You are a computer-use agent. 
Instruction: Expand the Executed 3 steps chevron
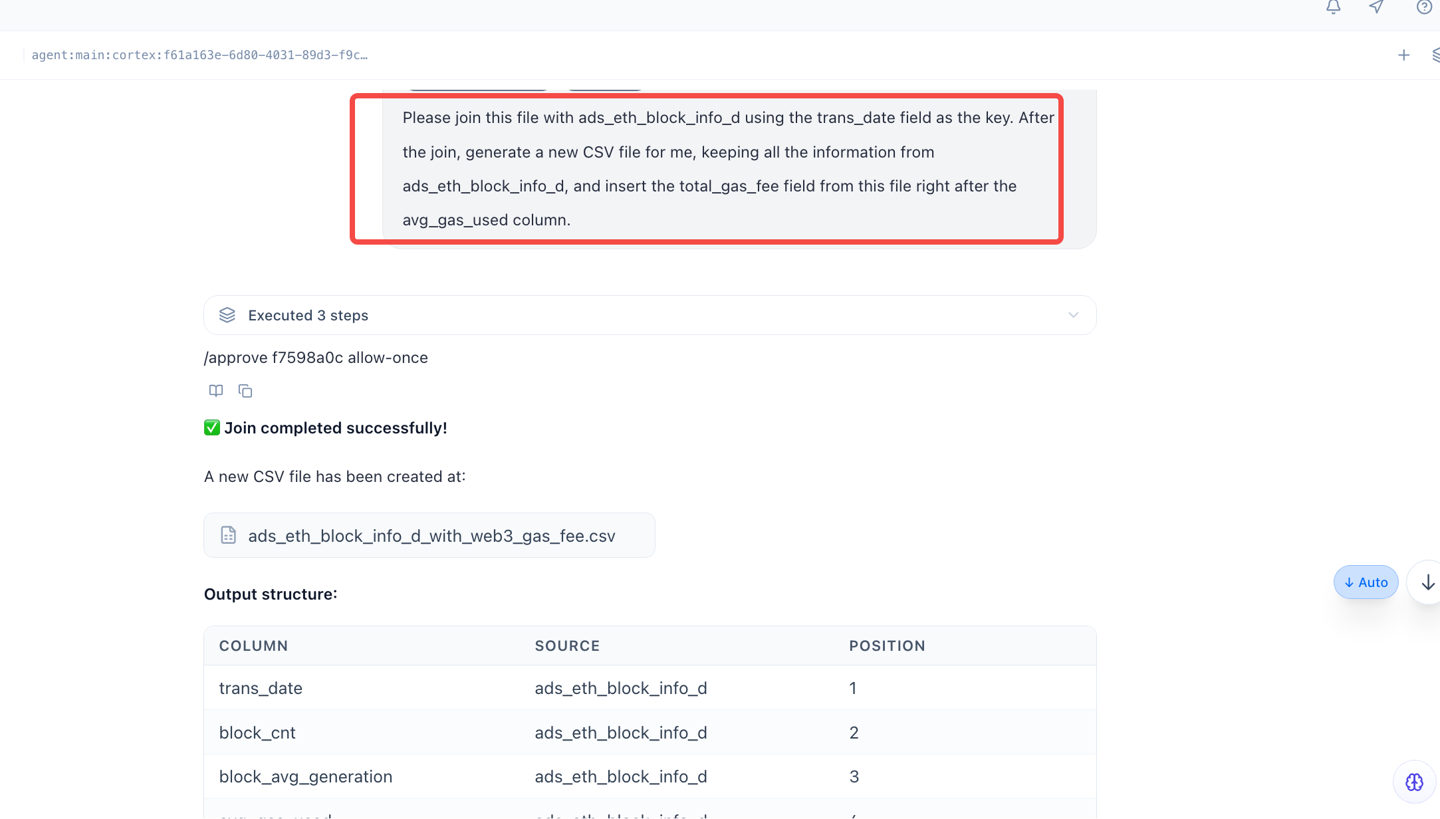point(1073,315)
